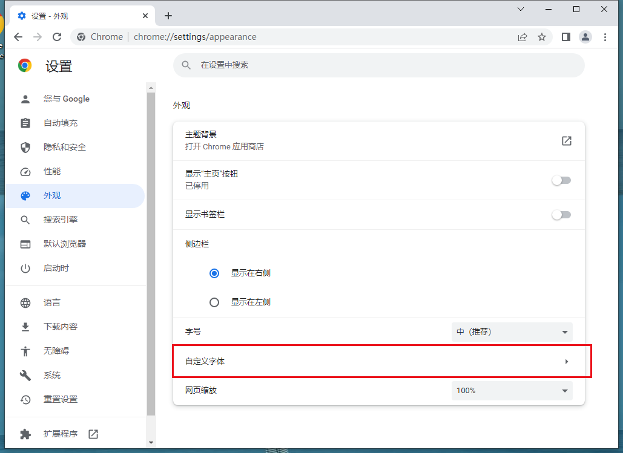Toggle the 显示"主页"按钮 switch
623x453 pixels.
coord(561,180)
